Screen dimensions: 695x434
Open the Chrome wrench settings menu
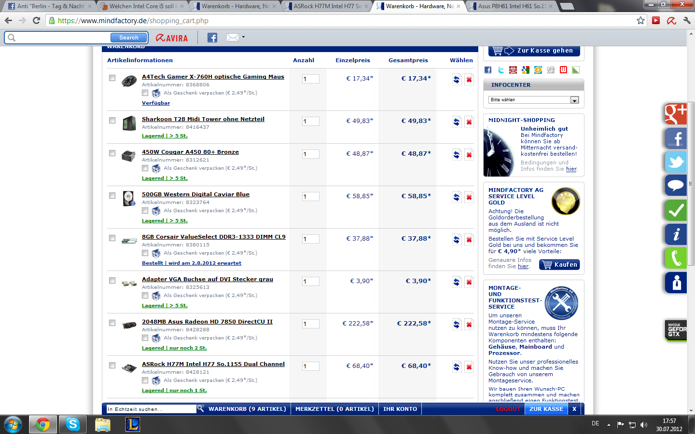[687, 20]
